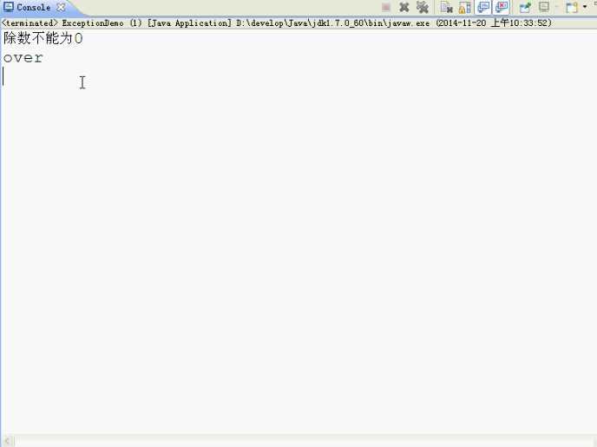Remove all terminated launches

(x=423, y=7)
